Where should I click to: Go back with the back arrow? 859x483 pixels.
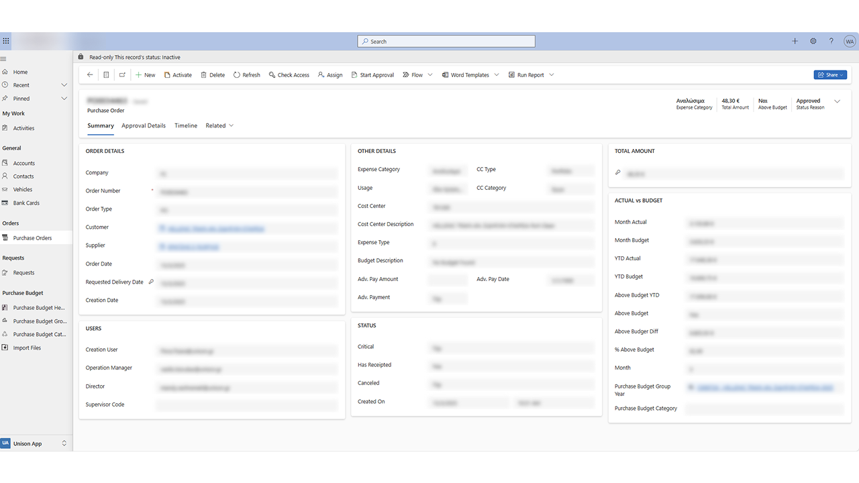pos(90,75)
